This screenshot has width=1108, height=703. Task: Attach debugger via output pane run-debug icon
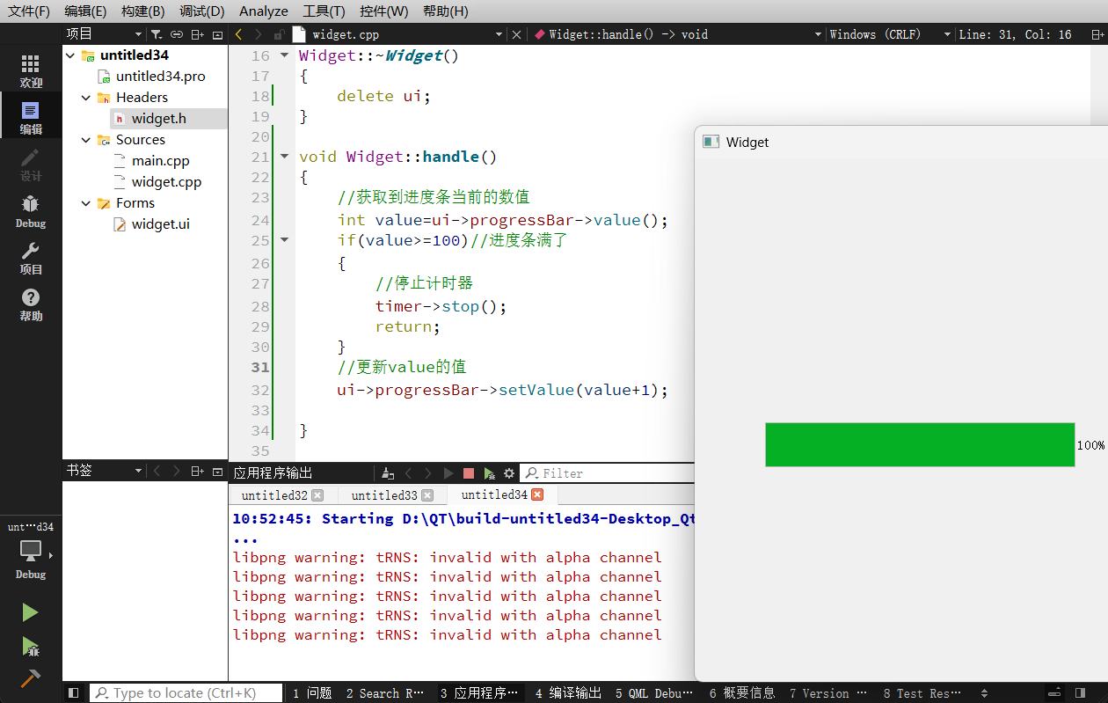click(x=489, y=473)
